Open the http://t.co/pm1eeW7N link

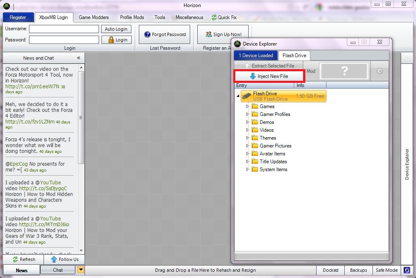coord(32,87)
